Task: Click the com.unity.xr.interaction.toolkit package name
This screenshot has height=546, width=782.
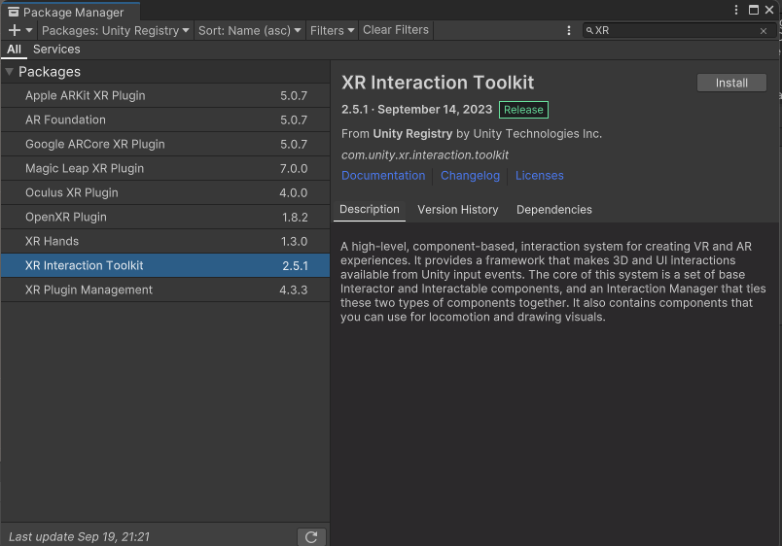Action: coord(425,154)
